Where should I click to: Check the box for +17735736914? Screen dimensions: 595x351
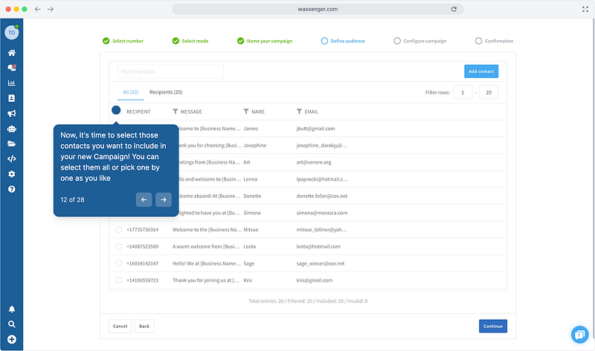click(x=119, y=229)
